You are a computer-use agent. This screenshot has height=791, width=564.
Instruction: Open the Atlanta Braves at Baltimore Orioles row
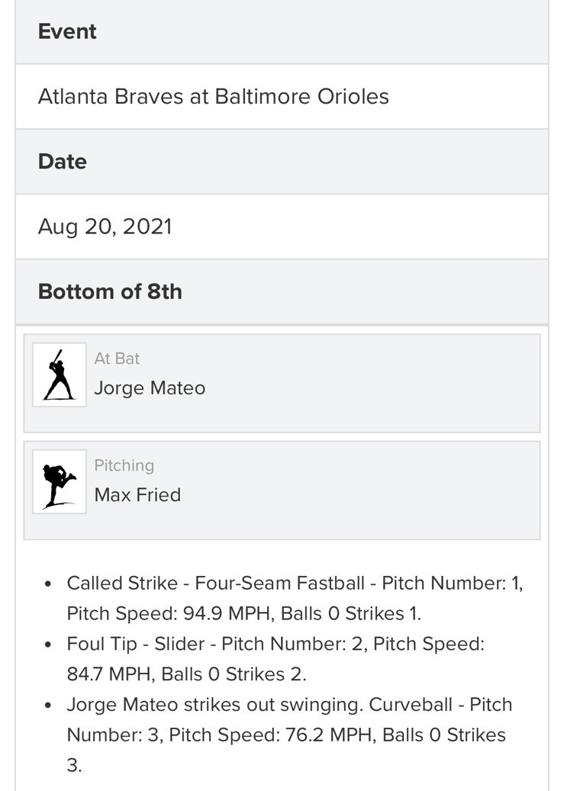coord(214,96)
